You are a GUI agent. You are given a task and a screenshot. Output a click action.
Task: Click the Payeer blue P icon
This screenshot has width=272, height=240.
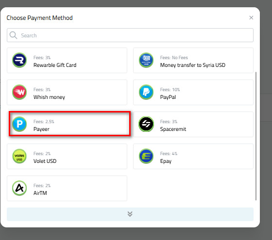point(19,124)
